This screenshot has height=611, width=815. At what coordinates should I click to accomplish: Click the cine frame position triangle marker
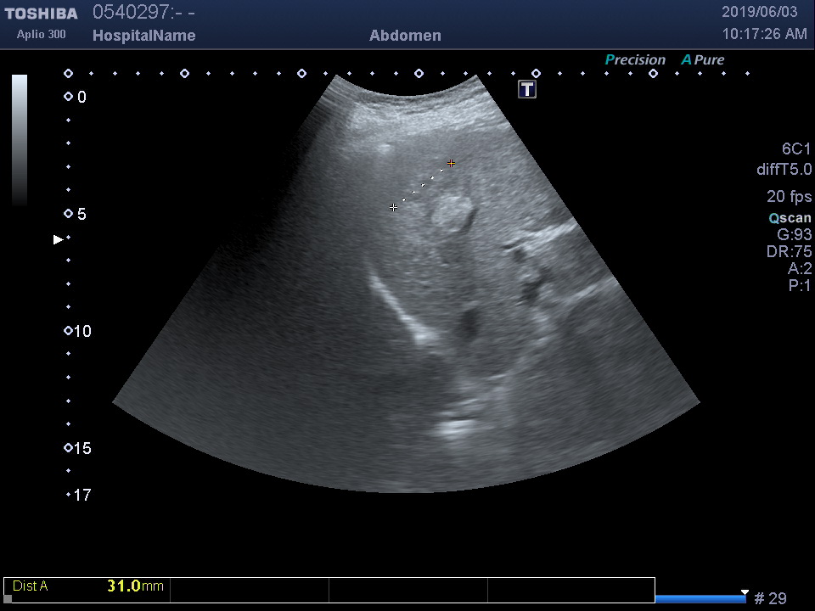pyautogui.click(x=745, y=591)
